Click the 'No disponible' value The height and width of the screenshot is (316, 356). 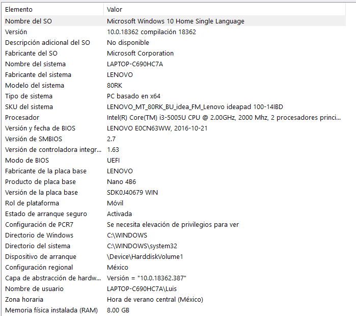tap(128, 42)
